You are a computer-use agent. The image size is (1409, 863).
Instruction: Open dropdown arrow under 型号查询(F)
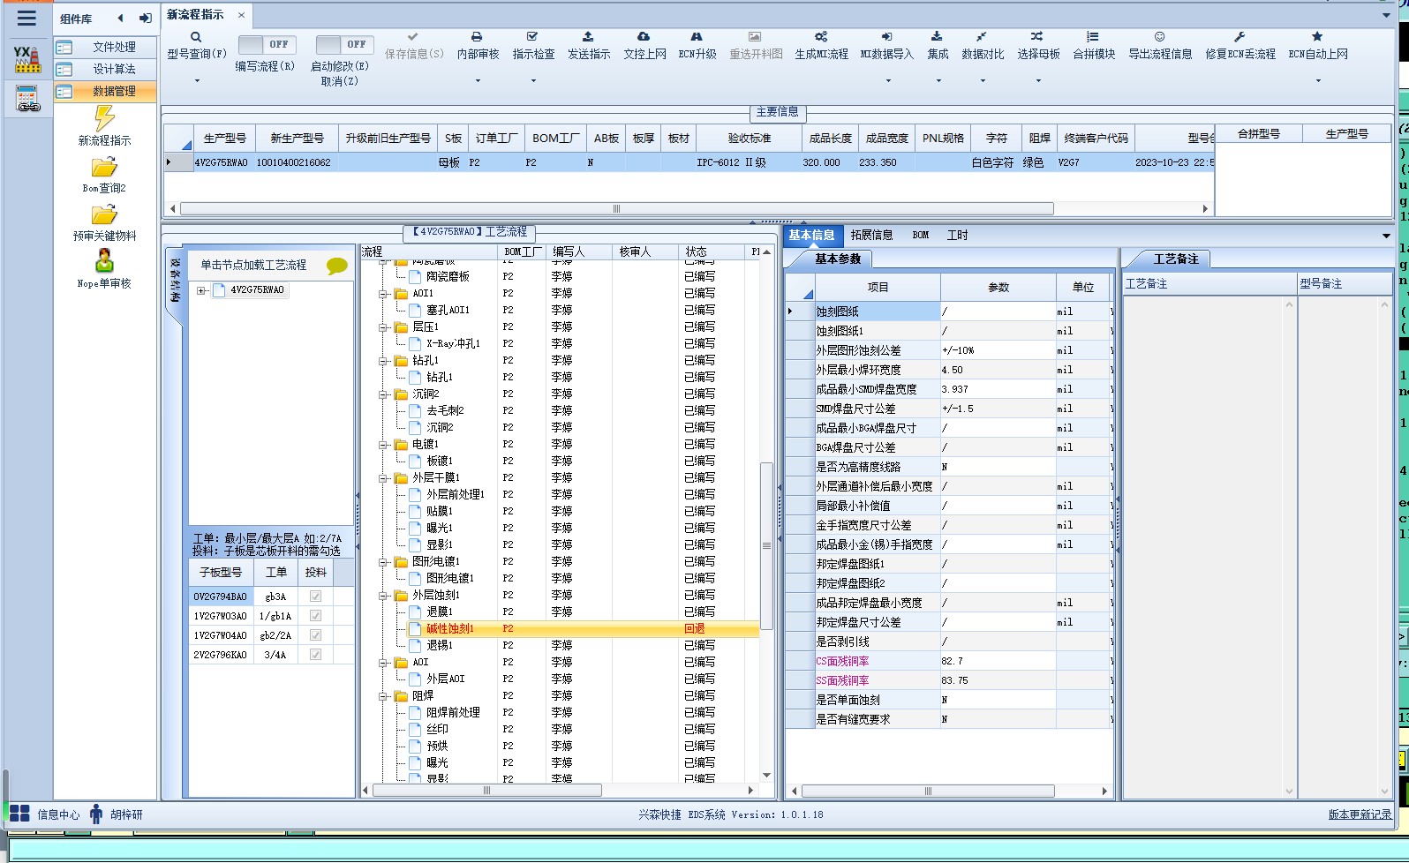(197, 81)
